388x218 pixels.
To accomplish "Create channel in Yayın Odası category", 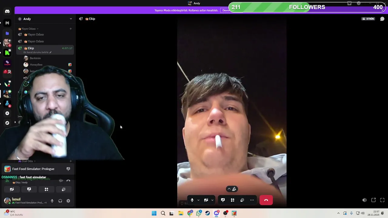I will tap(71, 29).
